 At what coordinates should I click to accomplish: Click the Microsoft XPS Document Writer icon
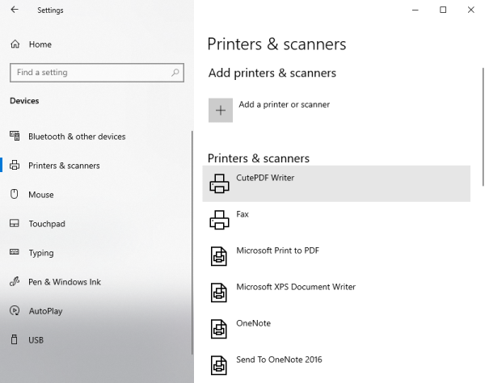click(219, 293)
